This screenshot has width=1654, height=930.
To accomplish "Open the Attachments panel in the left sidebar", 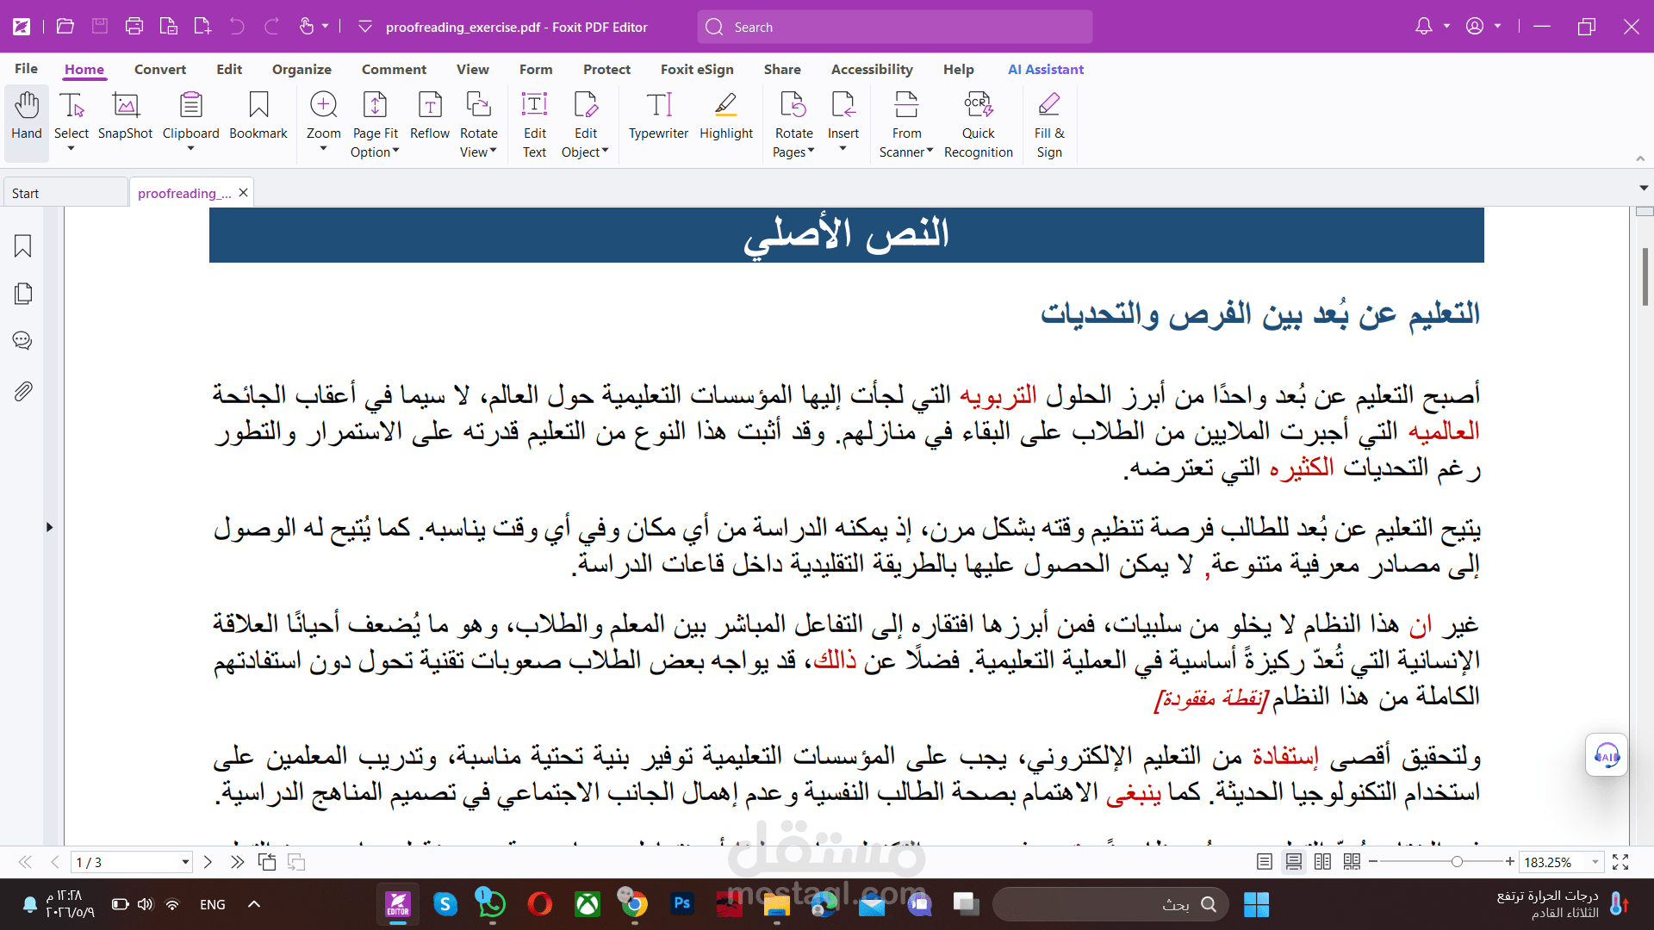I will [23, 392].
